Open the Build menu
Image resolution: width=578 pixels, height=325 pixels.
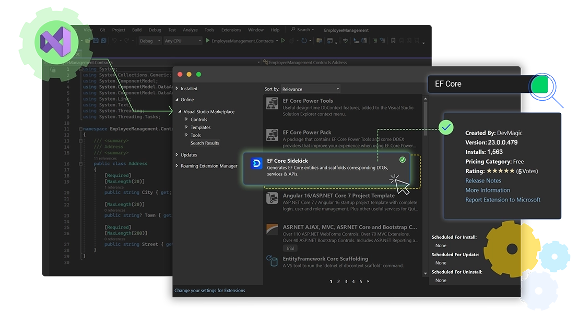tap(137, 30)
